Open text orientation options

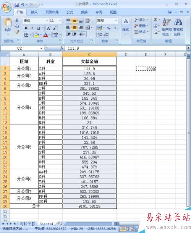(81, 34)
